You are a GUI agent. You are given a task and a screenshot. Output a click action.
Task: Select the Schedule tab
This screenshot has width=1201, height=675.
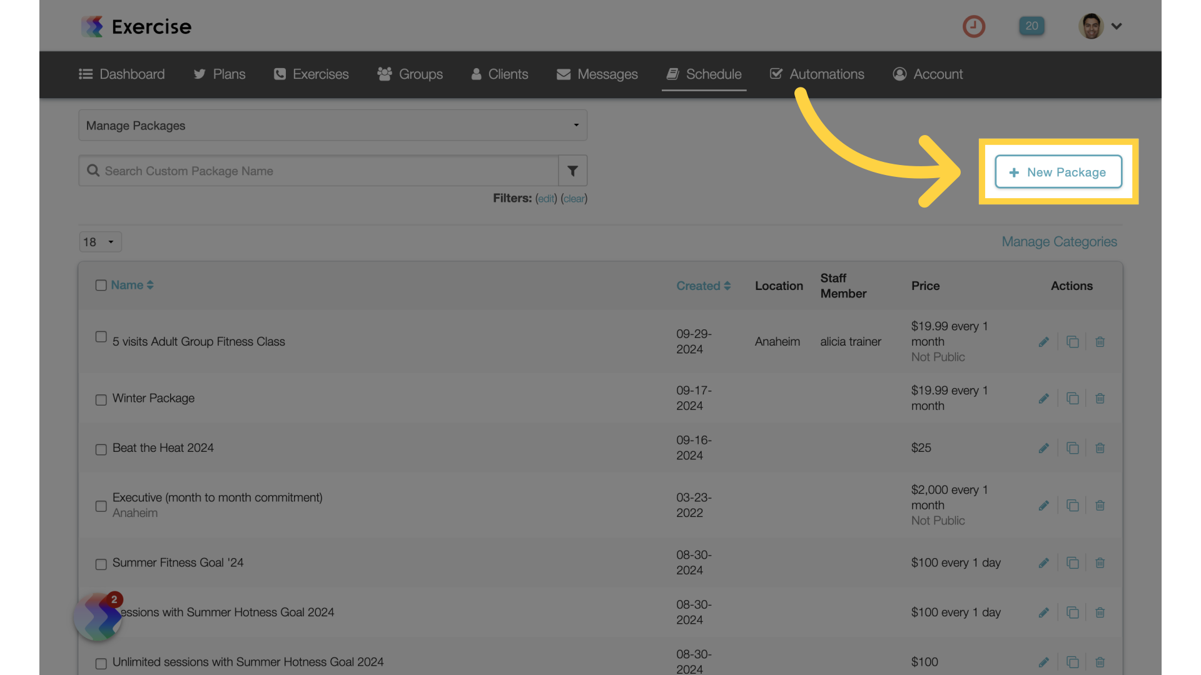coord(704,74)
